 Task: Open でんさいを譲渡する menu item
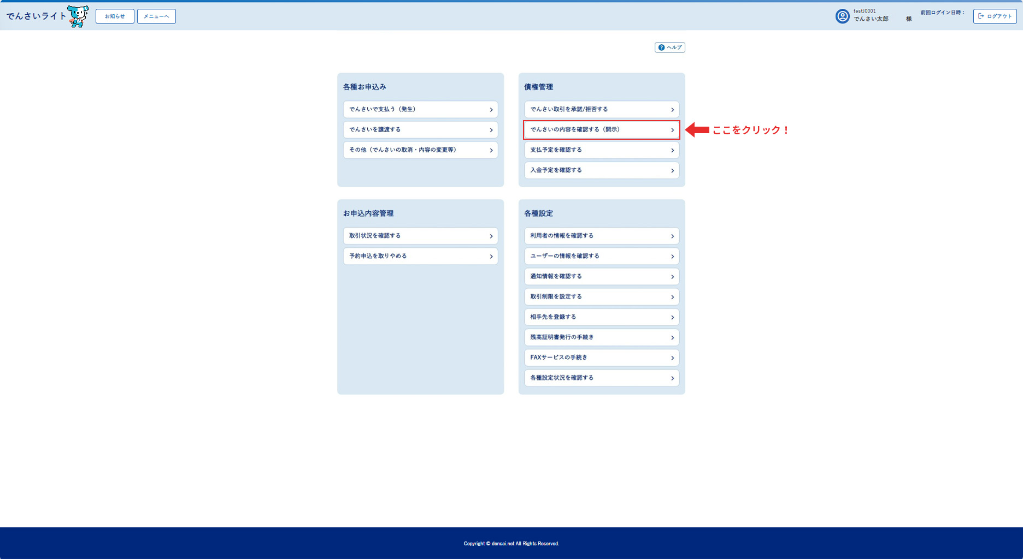pyautogui.click(x=420, y=129)
